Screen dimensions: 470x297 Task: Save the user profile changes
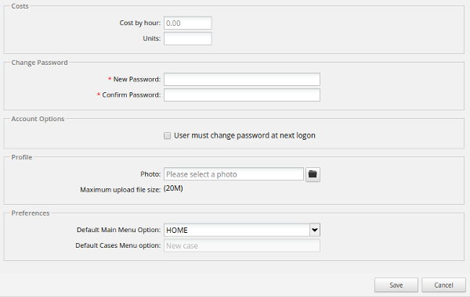coord(396,285)
